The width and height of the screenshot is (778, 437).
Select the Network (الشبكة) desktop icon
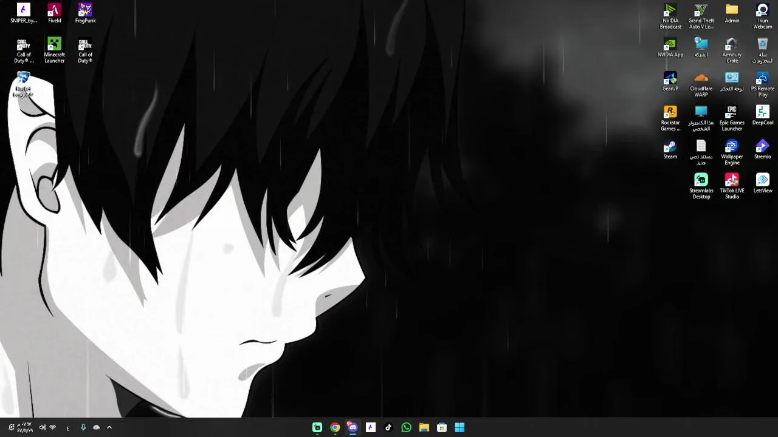click(701, 47)
